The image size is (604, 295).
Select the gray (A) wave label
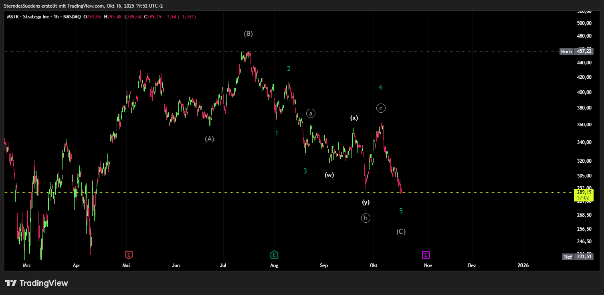point(210,139)
